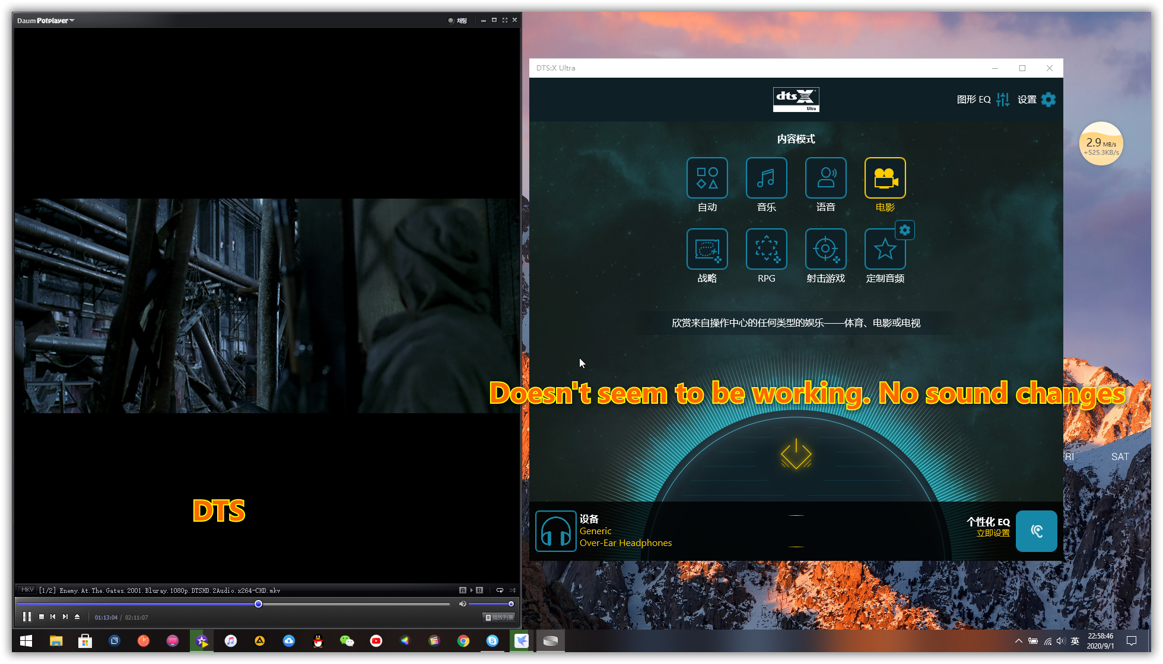1163x664 pixels.
Task: Pause playback in PotPlayer
Action: click(27, 617)
